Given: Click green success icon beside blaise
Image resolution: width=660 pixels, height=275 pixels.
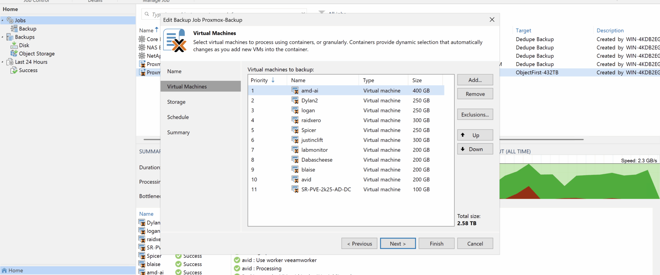Looking at the screenshot, I should (178, 264).
